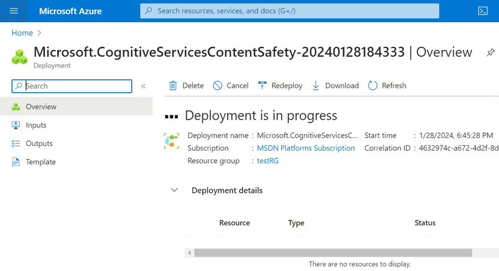
Task: Open the testRG resource group link
Action: tap(268, 161)
